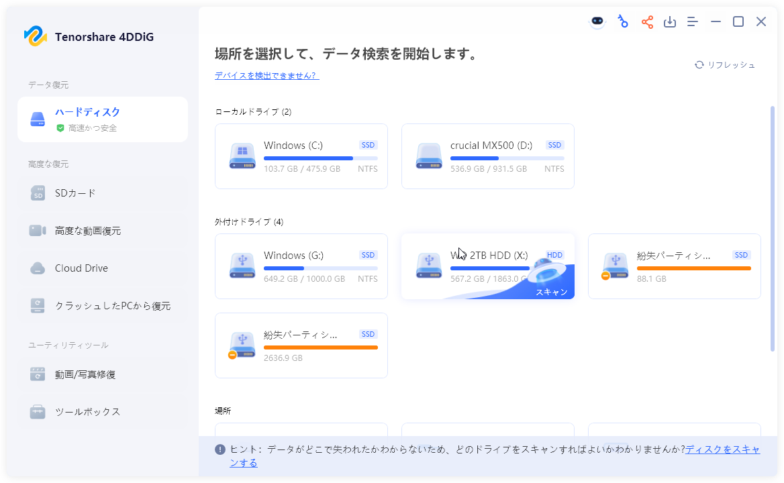Viewport: 784px width, 483px height.
Task: Click the crashed PC sidebar icon
Action: 38,306
